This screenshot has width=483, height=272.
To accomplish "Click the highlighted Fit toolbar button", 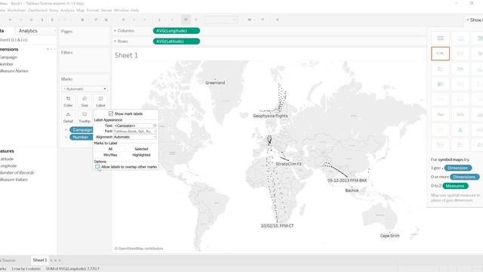I will coord(186,20).
